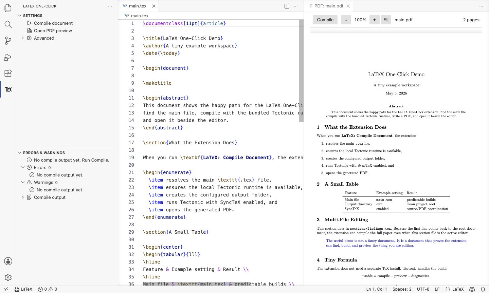
Task: Click the Compile button in PDF toolbar
Action: pyautogui.click(x=325, y=20)
